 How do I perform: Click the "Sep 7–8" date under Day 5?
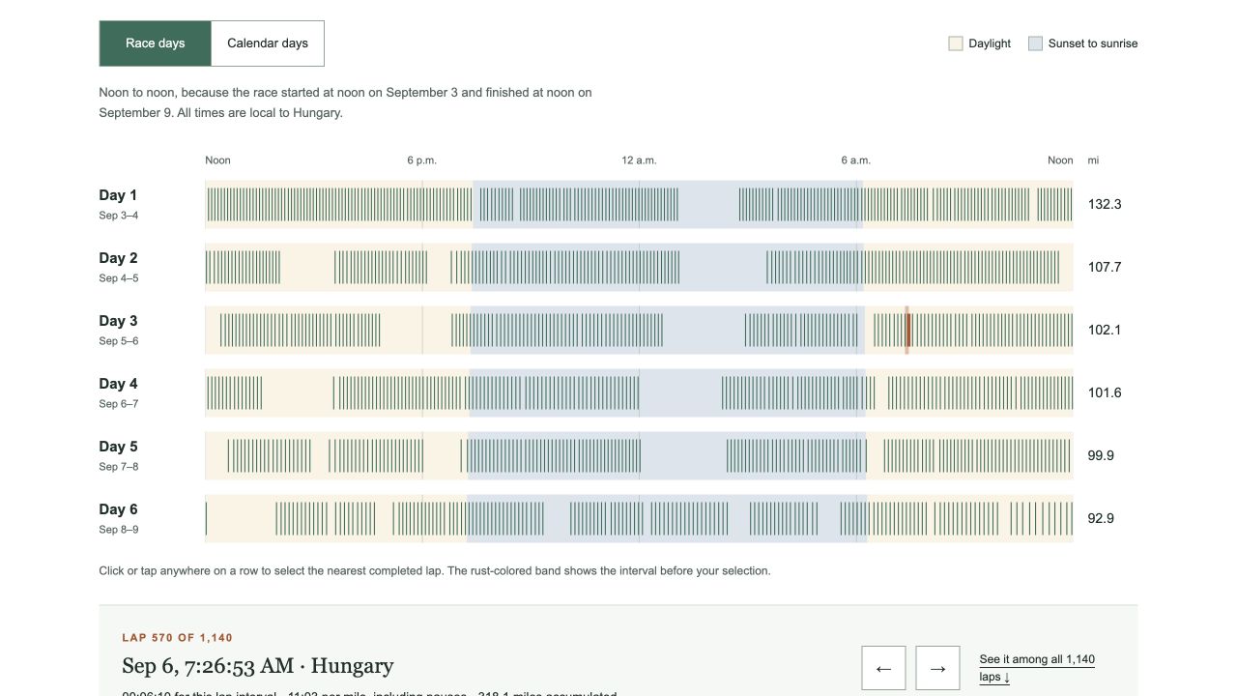pyautogui.click(x=118, y=467)
